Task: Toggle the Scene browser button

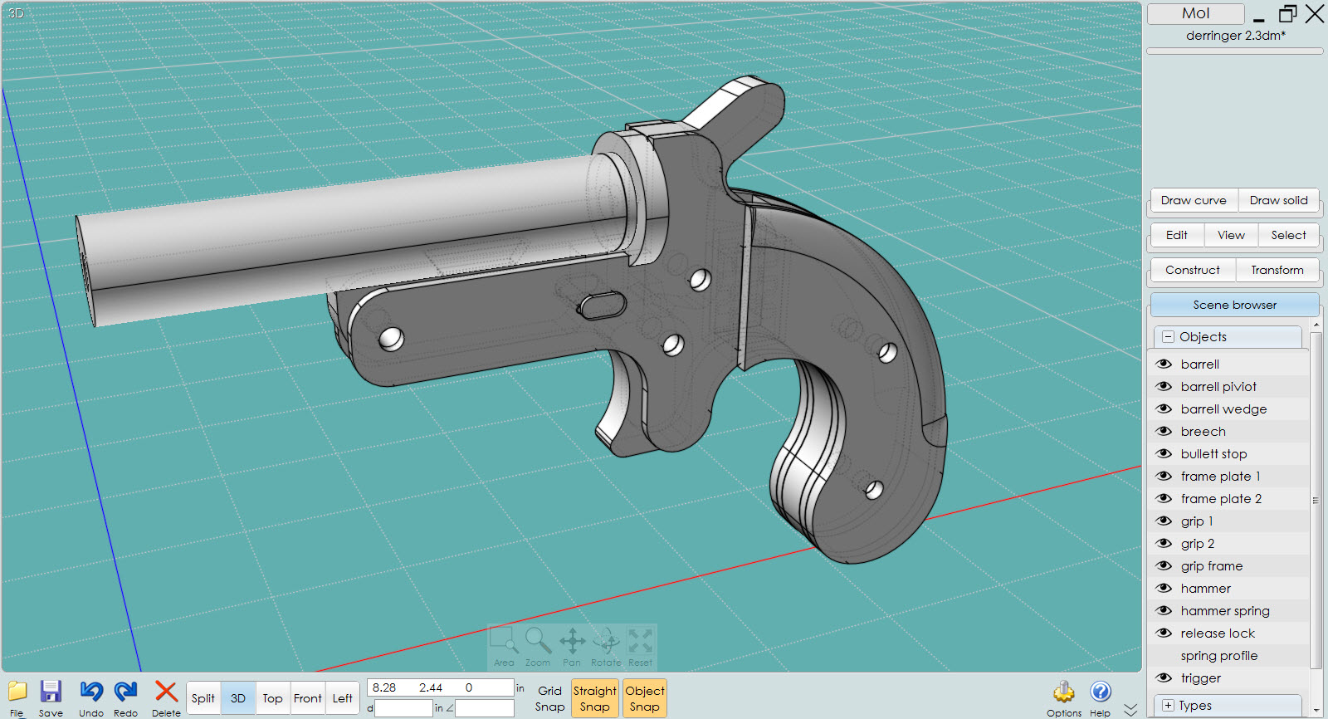Action: (x=1235, y=305)
